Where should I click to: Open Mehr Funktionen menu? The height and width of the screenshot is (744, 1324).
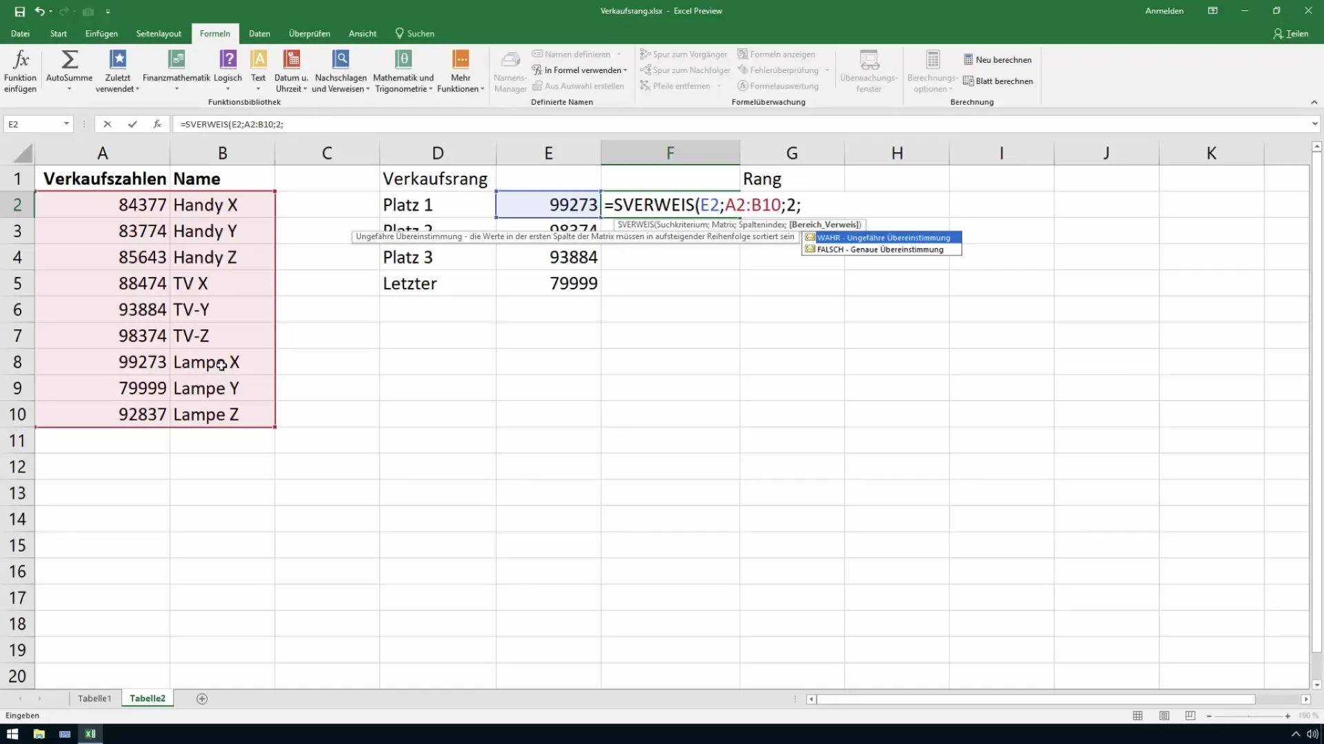coord(461,71)
